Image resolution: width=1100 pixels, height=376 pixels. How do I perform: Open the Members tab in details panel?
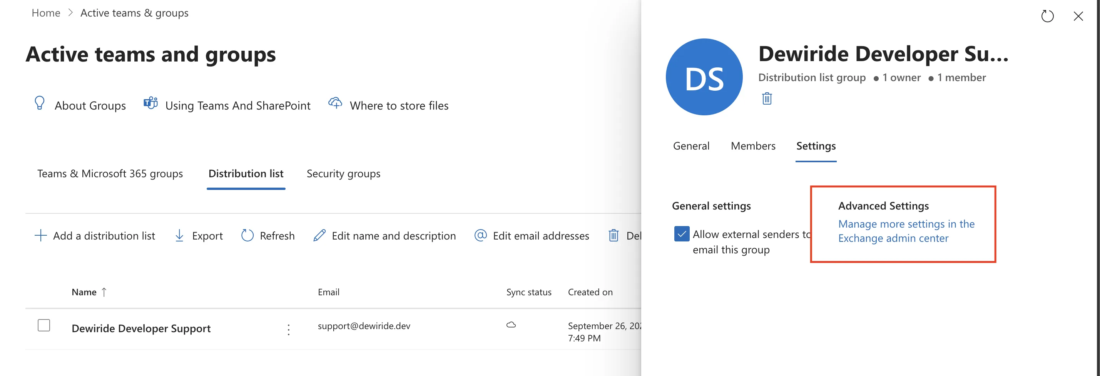(x=753, y=146)
